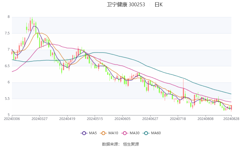Click the x-axis date label 20240306
Viewport: 241px width, 147px height.
[x=12, y=119]
